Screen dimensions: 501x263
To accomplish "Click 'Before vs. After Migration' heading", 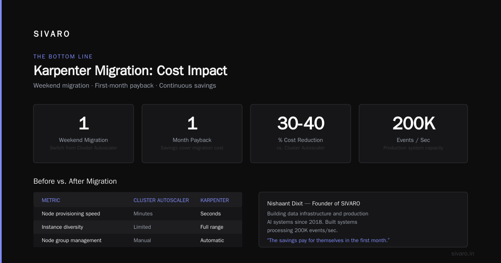I will (75, 181).
